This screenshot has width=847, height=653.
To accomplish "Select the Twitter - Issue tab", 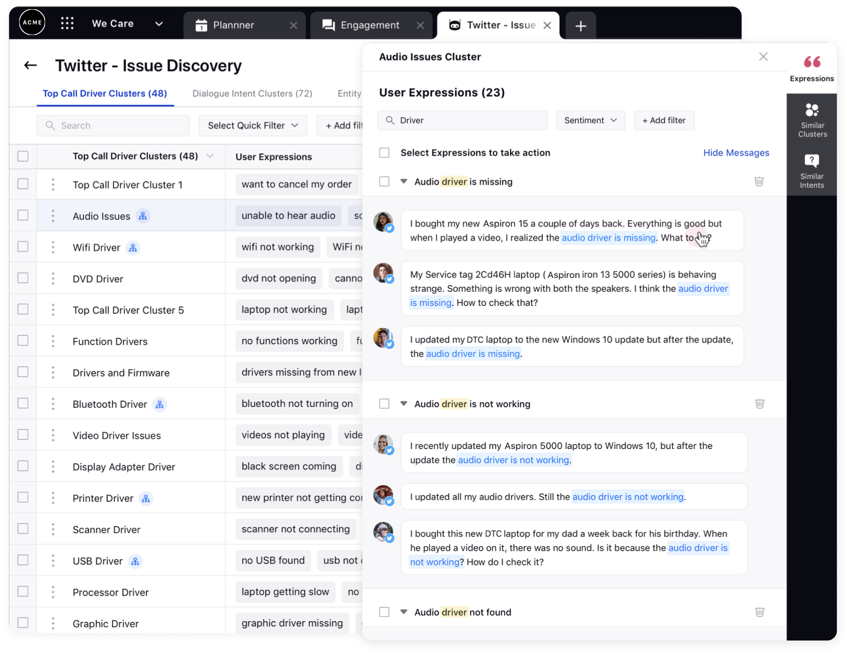I will (x=498, y=26).
